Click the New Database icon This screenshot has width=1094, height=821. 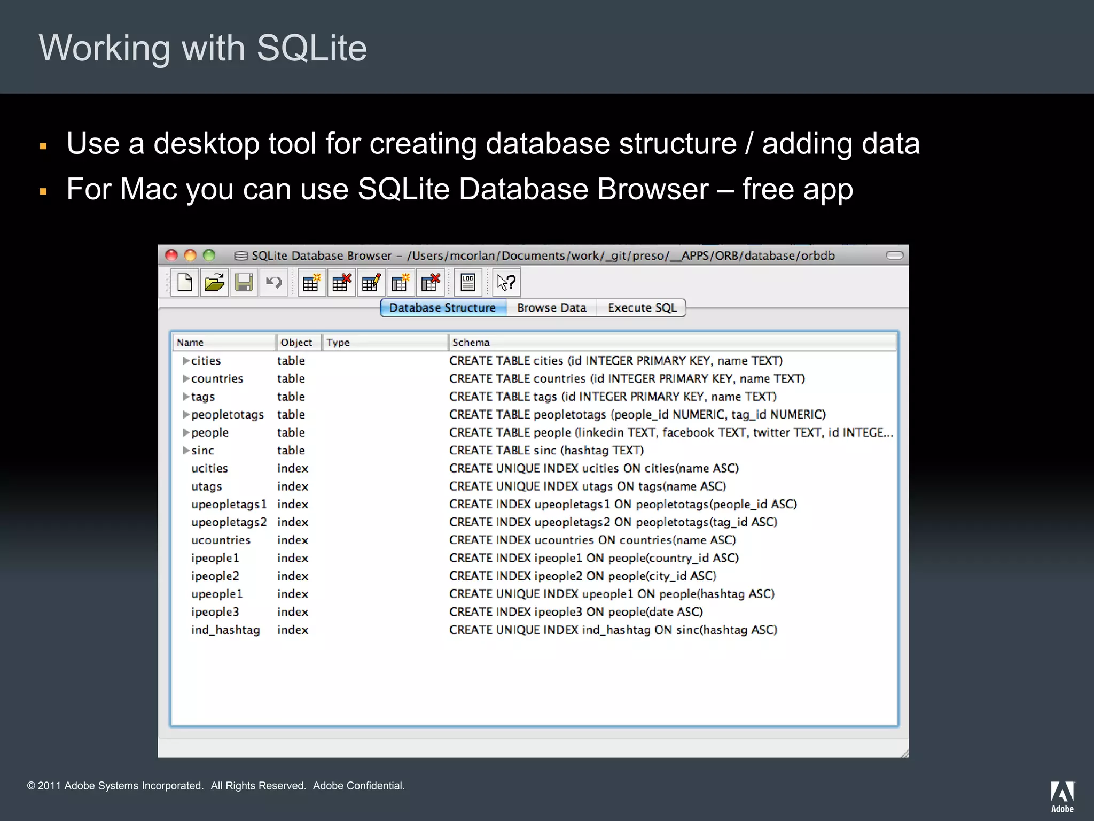pos(185,282)
